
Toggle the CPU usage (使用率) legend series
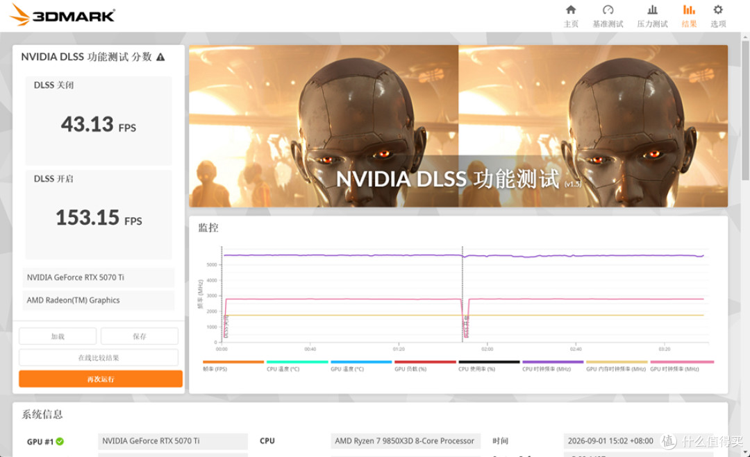pyautogui.click(x=489, y=365)
